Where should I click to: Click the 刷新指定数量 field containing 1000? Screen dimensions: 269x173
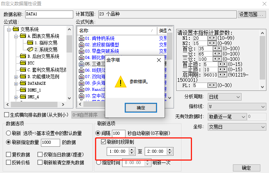50,142
